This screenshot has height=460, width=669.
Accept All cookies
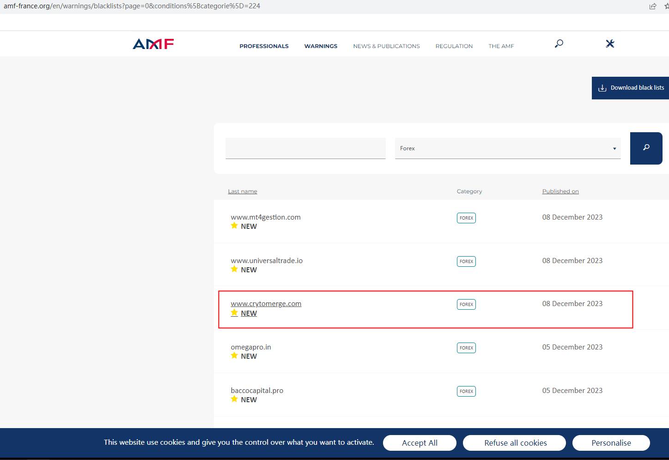(x=420, y=443)
